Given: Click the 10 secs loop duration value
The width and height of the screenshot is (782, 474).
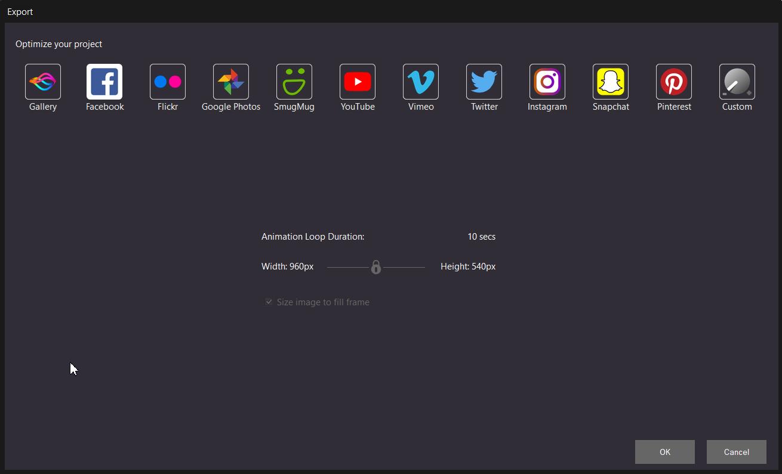Looking at the screenshot, I should (x=481, y=237).
